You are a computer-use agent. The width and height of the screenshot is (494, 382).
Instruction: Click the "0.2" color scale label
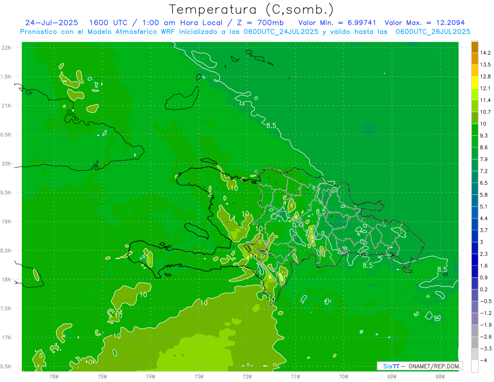coord(484,289)
